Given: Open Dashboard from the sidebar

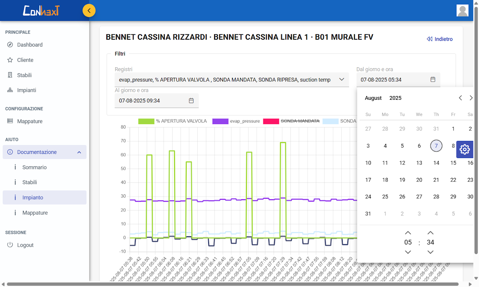Looking at the screenshot, I should pos(30,45).
